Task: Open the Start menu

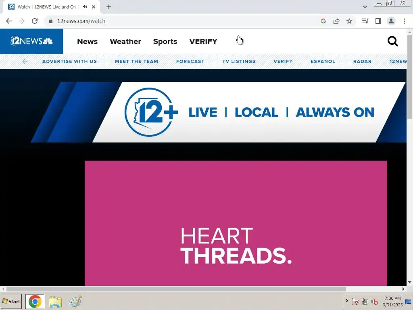Action: pyautogui.click(x=11, y=301)
